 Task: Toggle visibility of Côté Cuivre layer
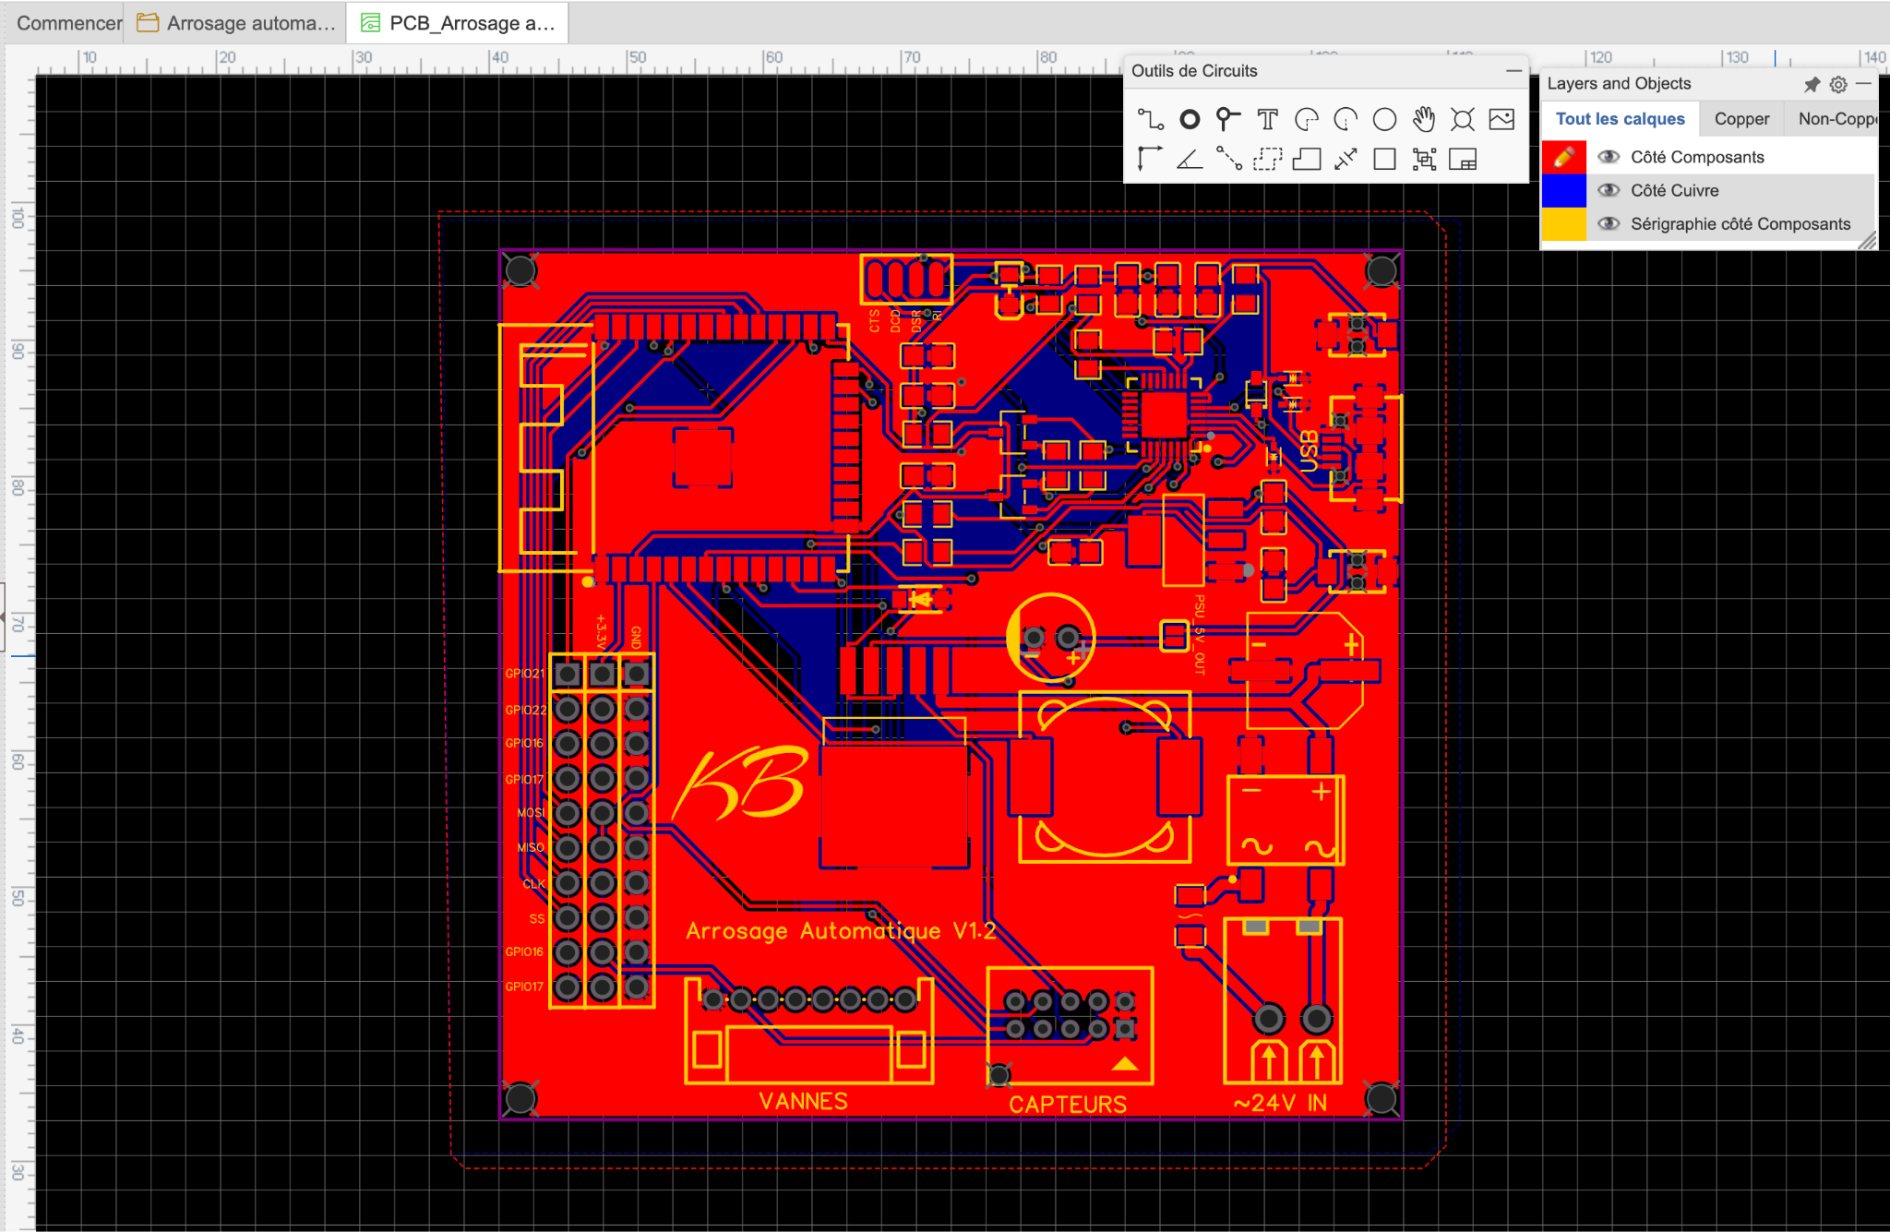point(1609,190)
